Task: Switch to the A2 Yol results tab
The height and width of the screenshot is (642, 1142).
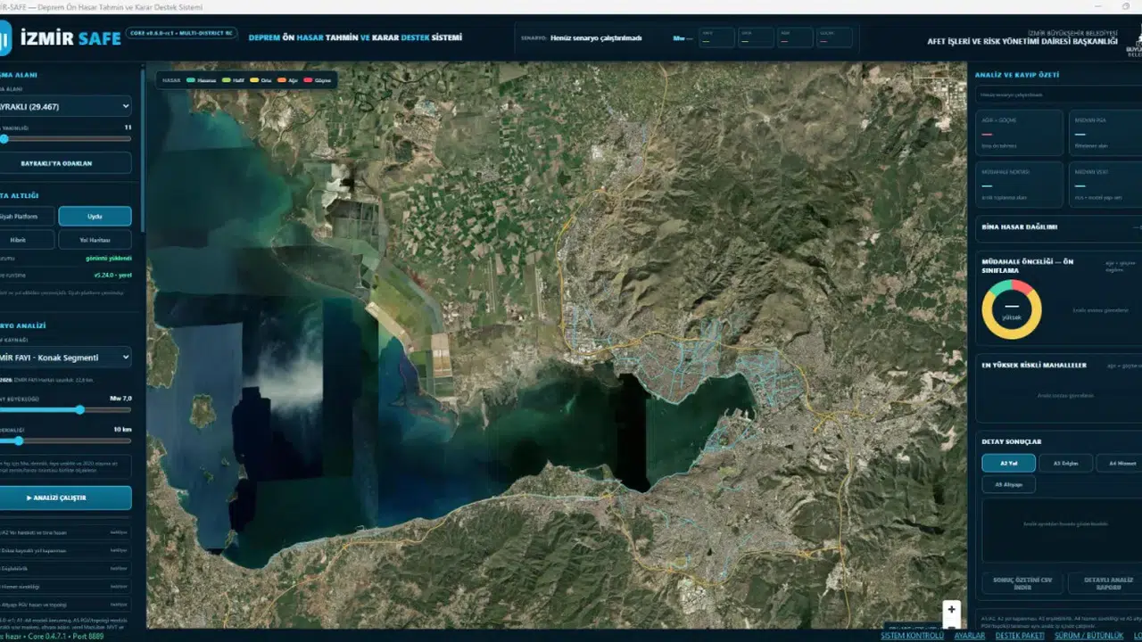Action: tap(1008, 463)
